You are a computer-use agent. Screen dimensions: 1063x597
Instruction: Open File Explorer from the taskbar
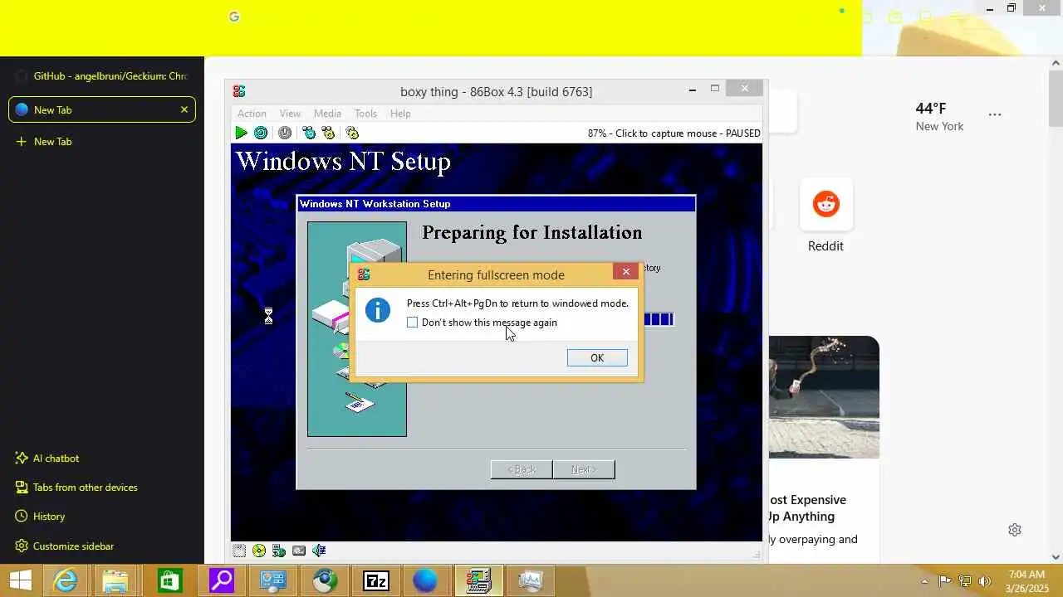pyautogui.click(x=115, y=580)
